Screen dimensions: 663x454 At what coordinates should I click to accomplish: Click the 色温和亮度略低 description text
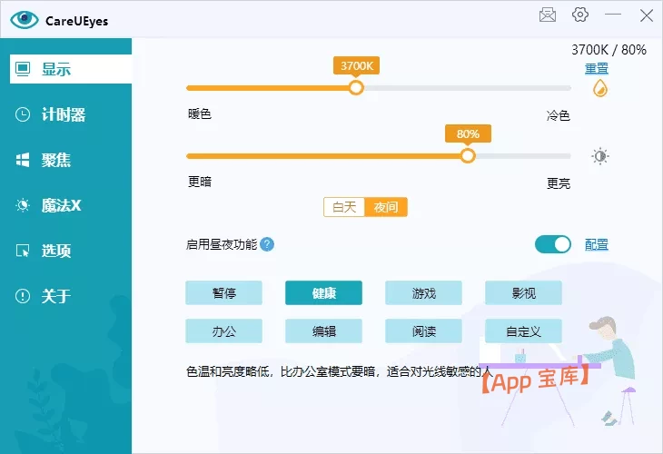coord(339,371)
